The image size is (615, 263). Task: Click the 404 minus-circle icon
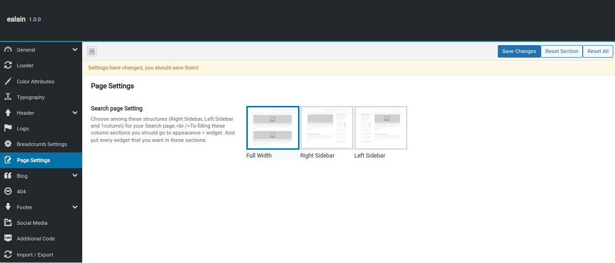(8, 192)
